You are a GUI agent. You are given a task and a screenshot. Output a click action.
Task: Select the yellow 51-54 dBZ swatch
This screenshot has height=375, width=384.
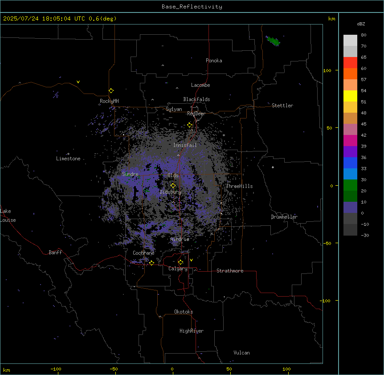[x=350, y=96]
